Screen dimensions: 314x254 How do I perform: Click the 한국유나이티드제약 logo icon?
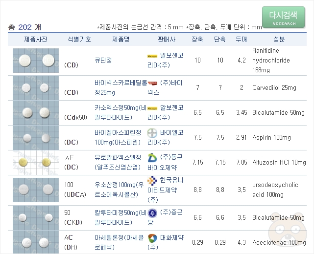[x=152, y=181]
